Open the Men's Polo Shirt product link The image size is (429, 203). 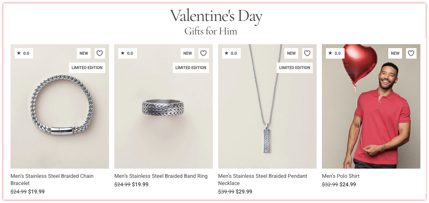tap(341, 176)
